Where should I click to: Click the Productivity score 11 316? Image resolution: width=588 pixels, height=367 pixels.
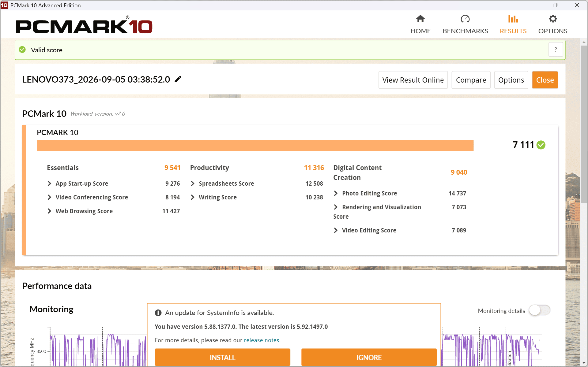(314, 168)
